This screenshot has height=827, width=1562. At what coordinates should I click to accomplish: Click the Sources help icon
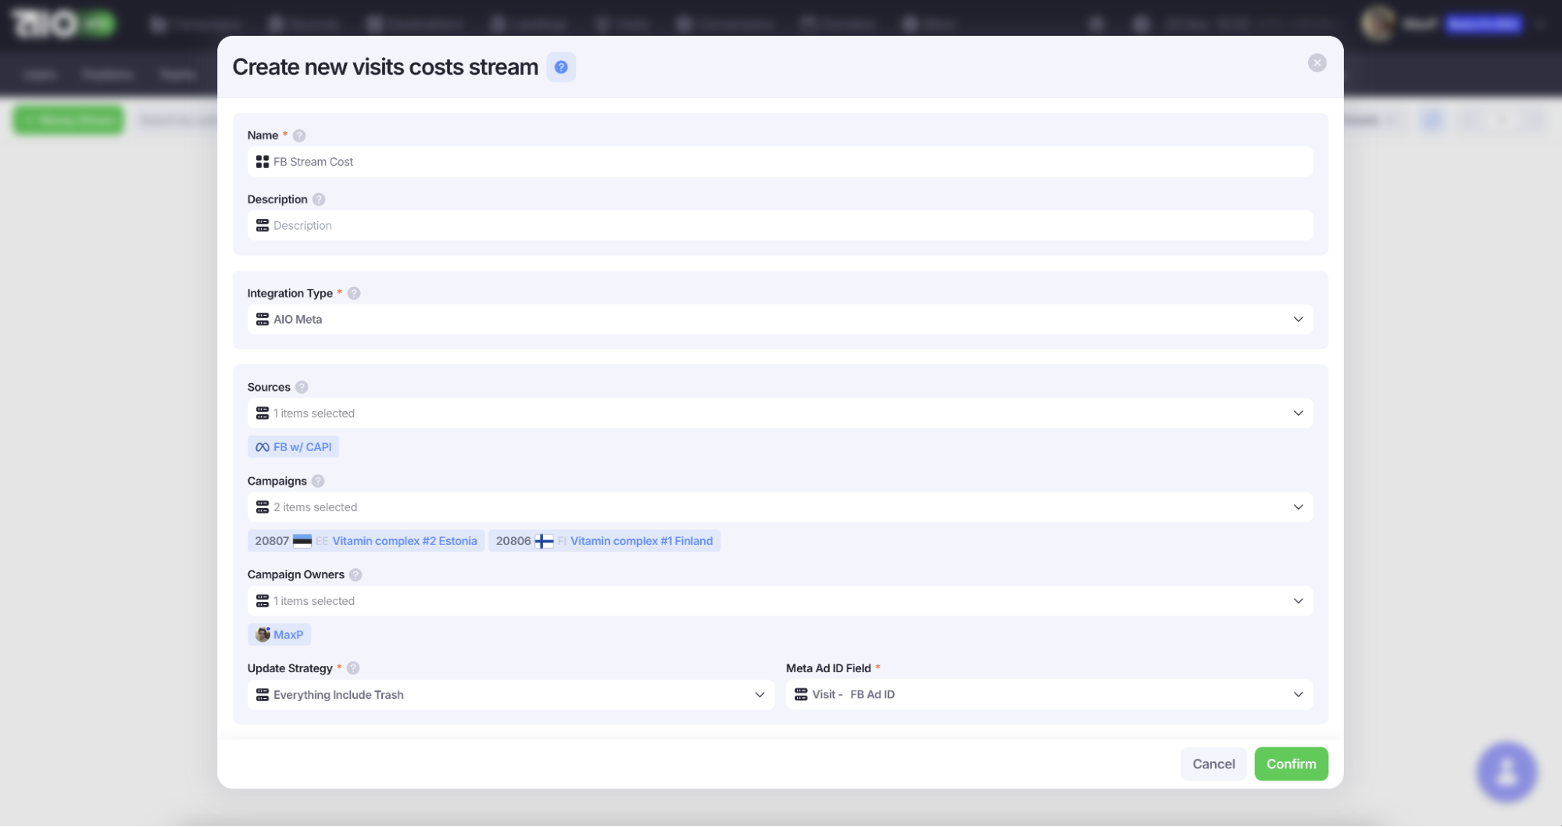tap(302, 387)
